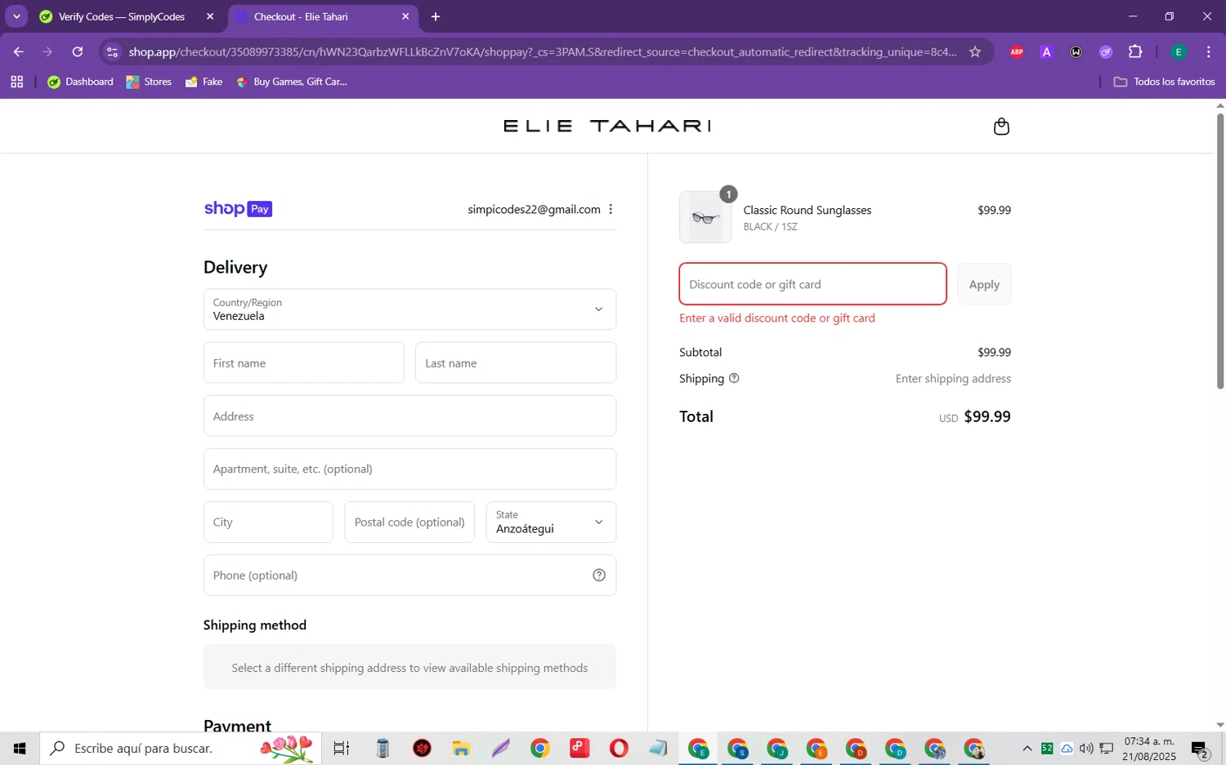Open the apps grid in bookmarks bar
Viewport: 1226px width, 765px height.
click(17, 82)
